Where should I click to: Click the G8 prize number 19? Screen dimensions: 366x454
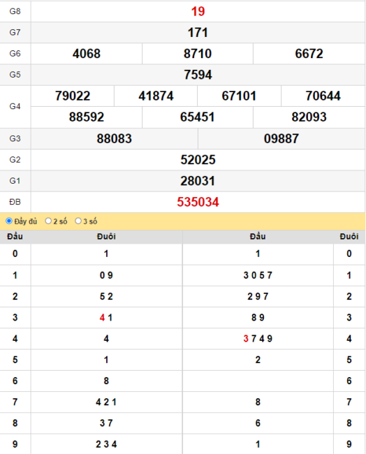(198, 12)
